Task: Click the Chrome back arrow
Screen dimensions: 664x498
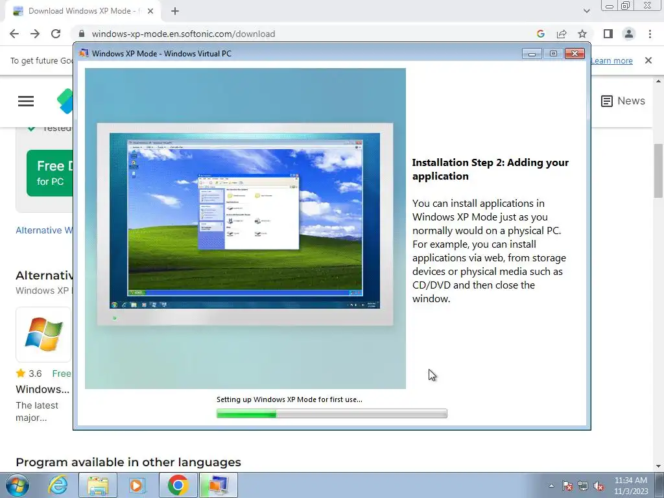Action: click(x=14, y=34)
